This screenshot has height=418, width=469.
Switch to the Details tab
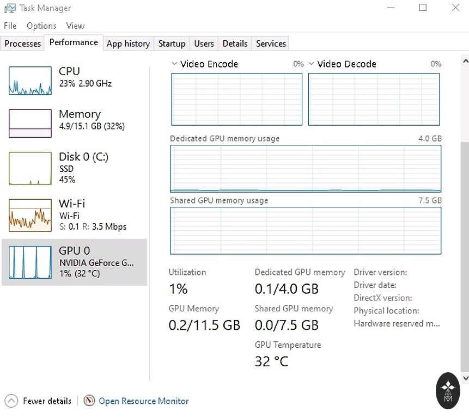click(x=235, y=44)
